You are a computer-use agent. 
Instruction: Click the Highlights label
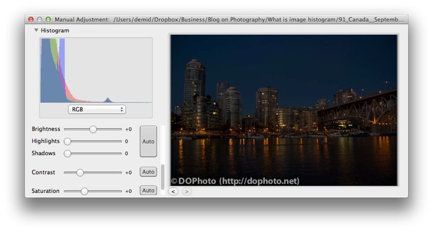coord(46,141)
